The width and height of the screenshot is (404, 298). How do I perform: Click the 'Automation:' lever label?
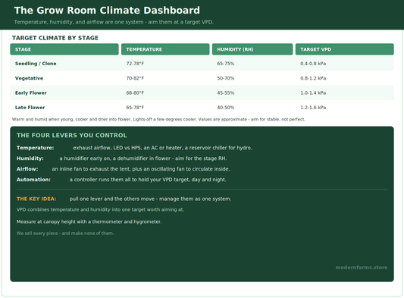tap(33, 180)
